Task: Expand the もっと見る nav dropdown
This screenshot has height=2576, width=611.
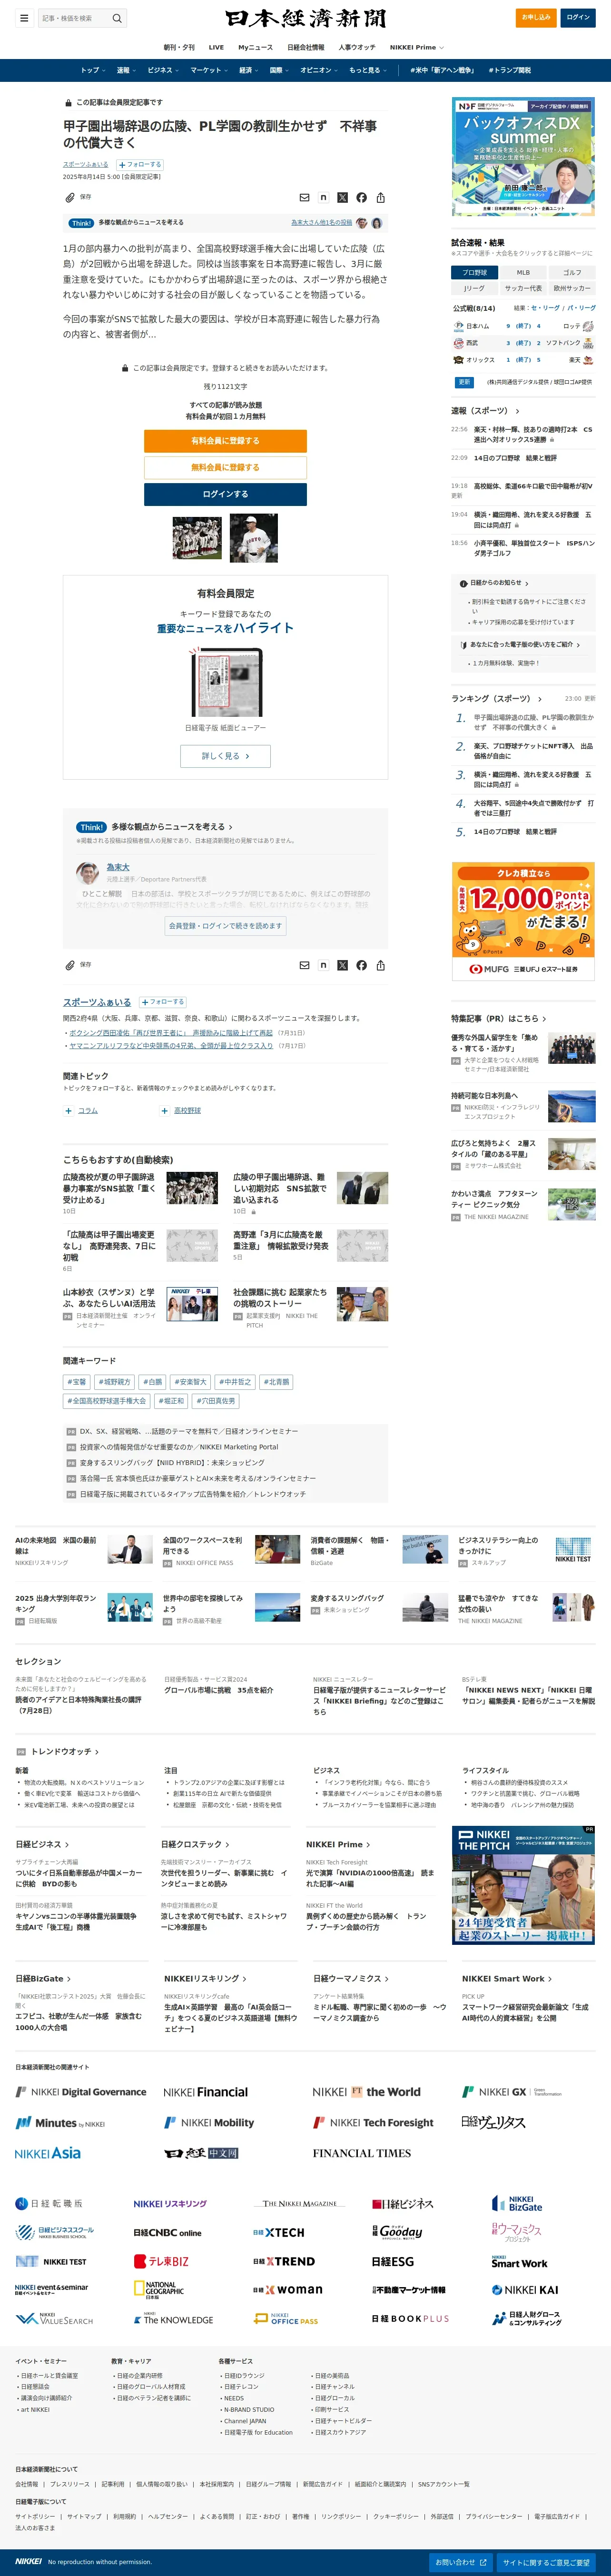Action: (367, 70)
